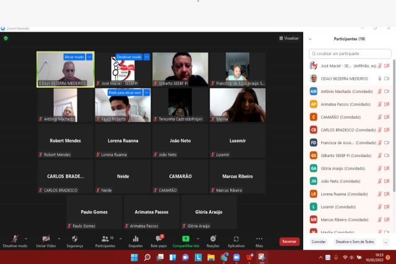Click the Windows Start icon in taskbar

point(134,257)
